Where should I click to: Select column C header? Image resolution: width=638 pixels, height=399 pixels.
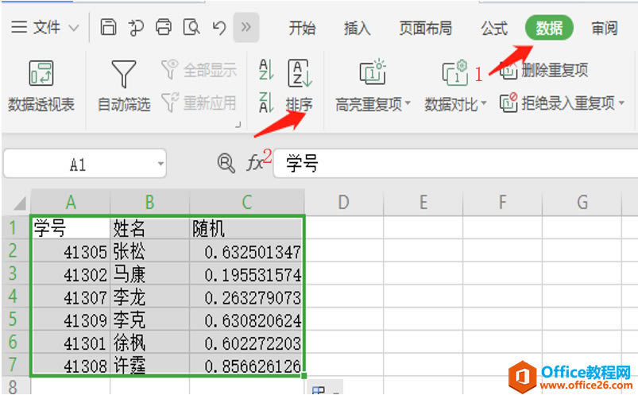click(x=247, y=202)
